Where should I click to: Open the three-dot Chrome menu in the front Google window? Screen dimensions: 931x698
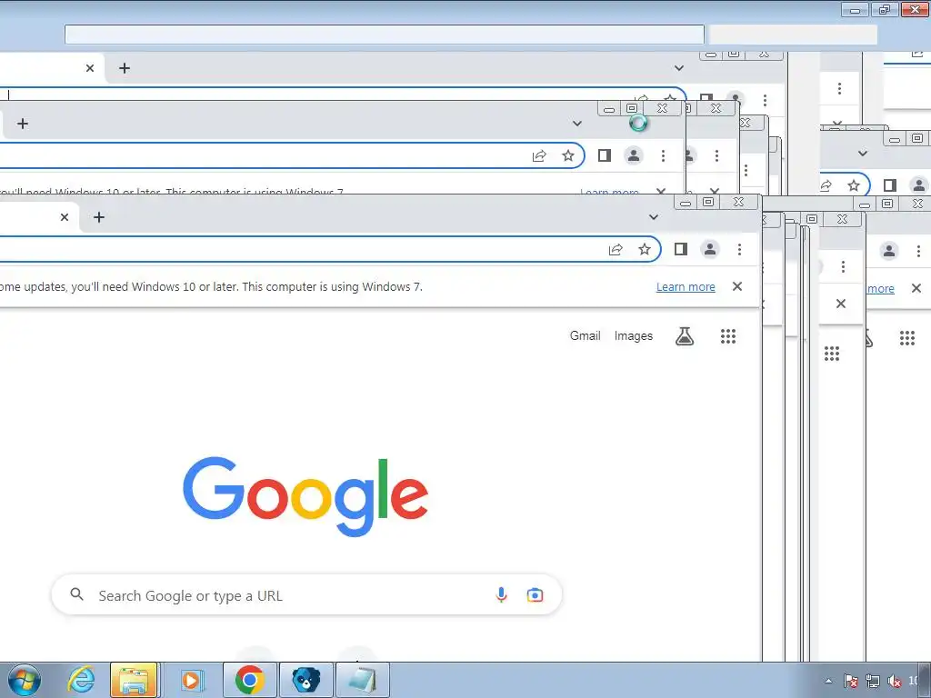coord(739,249)
